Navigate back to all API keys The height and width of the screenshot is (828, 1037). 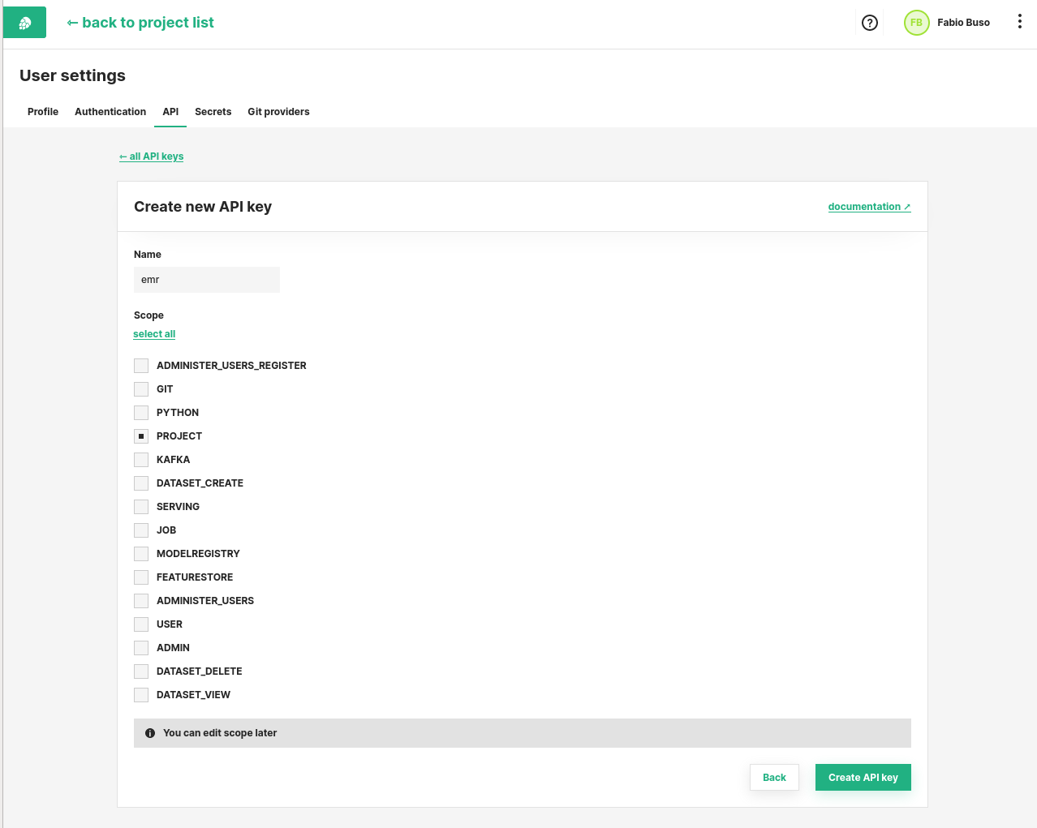[151, 156]
